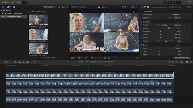Image resolution: width=193 pixels, height=108 pixels.
Task: Click the Position X value field
Action: point(164,25)
